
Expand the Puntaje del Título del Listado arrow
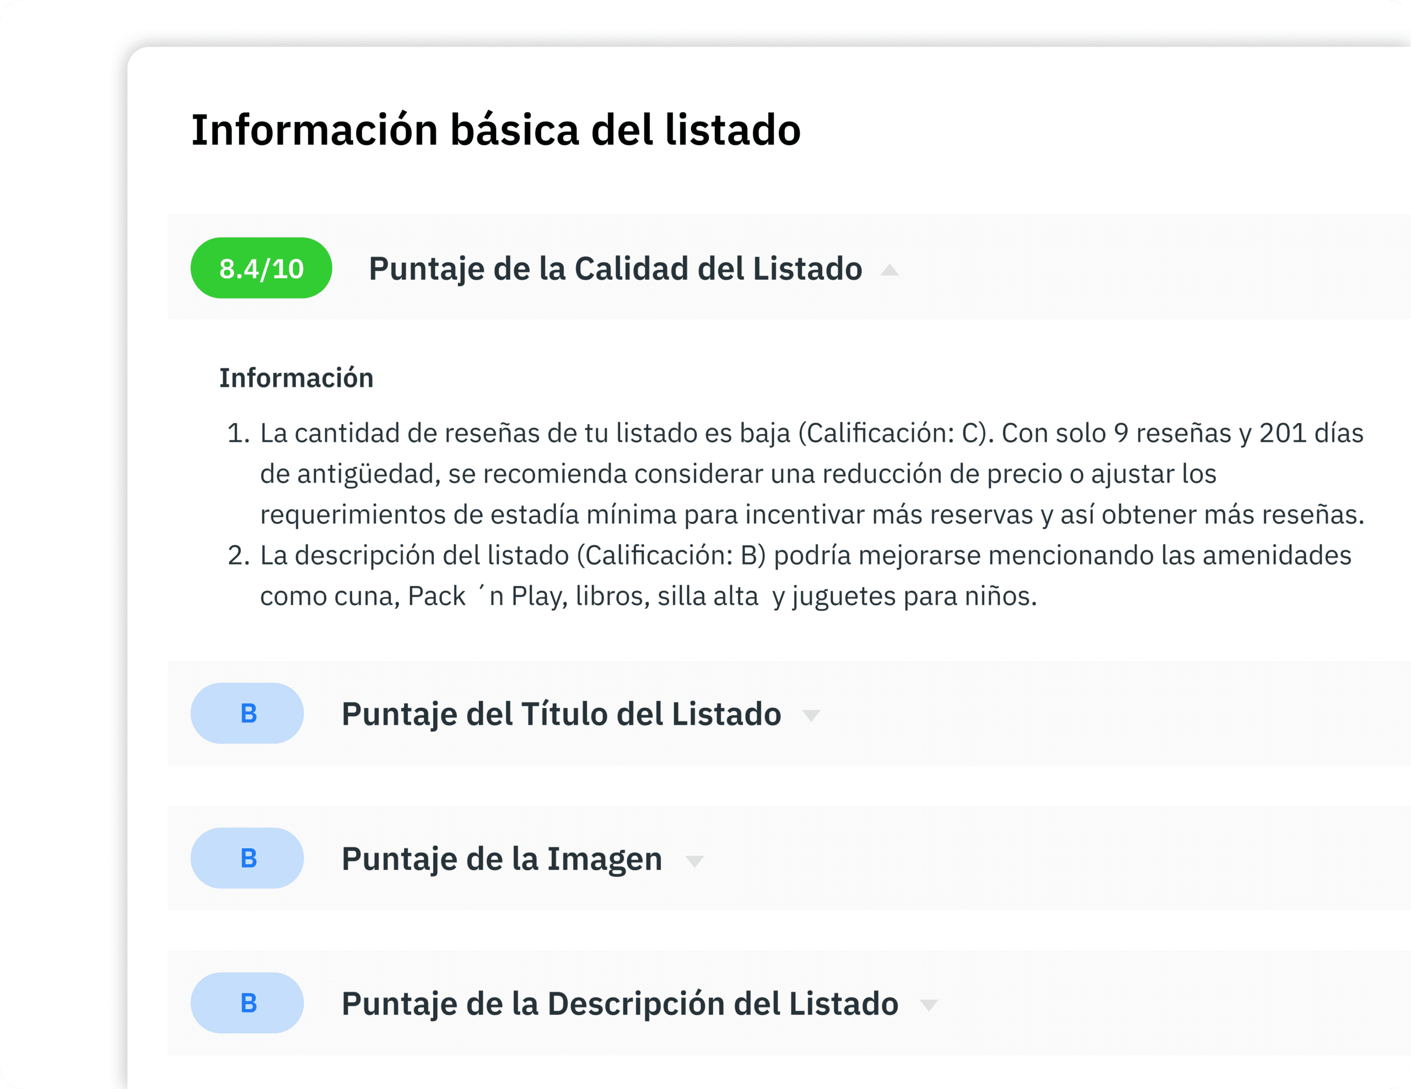[811, 715]
